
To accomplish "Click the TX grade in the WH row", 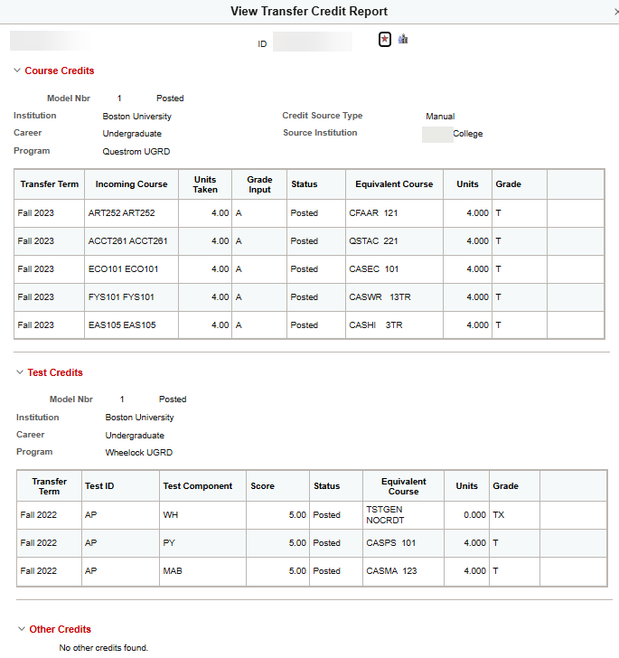I will [499, 515].
